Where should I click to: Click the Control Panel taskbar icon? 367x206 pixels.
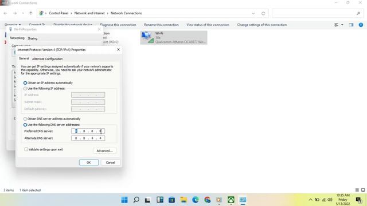tap(243, 200)
